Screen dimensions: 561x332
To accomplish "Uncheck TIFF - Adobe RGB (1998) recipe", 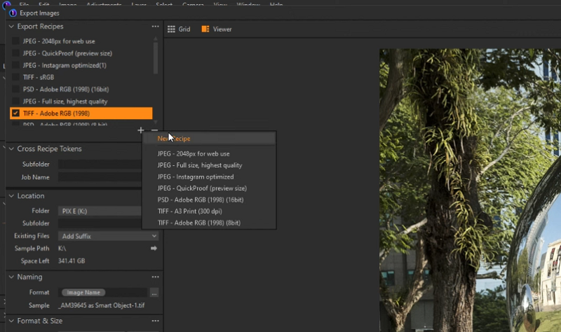I will pos(15,113).
